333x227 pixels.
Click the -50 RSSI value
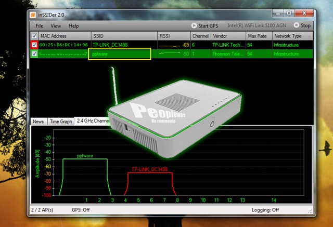pyautogui.click(x=186, y=54)
